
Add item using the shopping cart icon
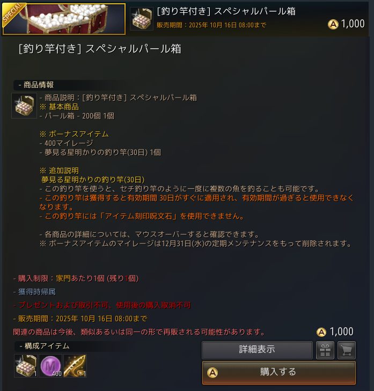coord(346,350)
